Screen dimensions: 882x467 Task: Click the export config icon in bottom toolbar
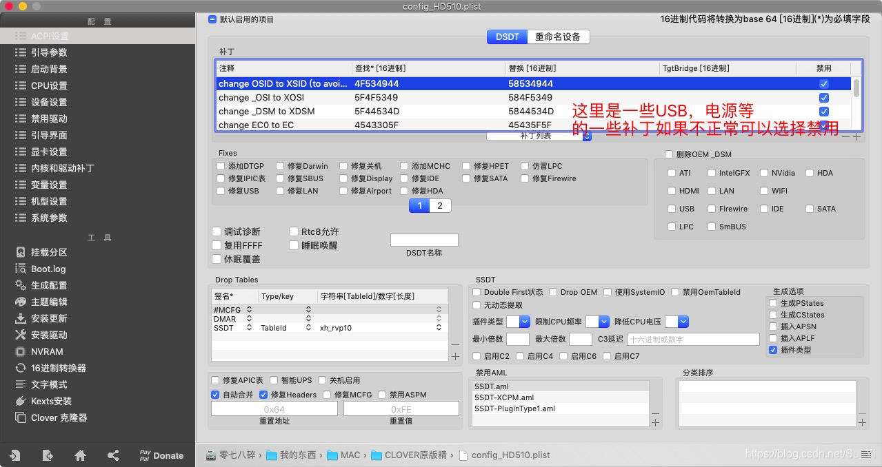(47, 455)
